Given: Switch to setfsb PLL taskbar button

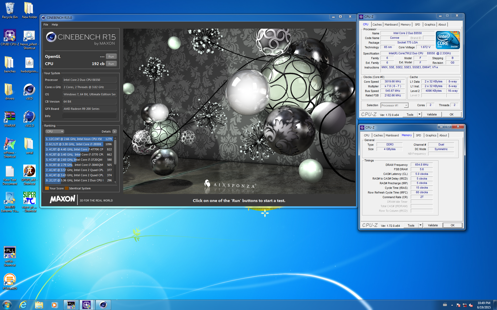Looking at the screenshot, I should 71,305.
